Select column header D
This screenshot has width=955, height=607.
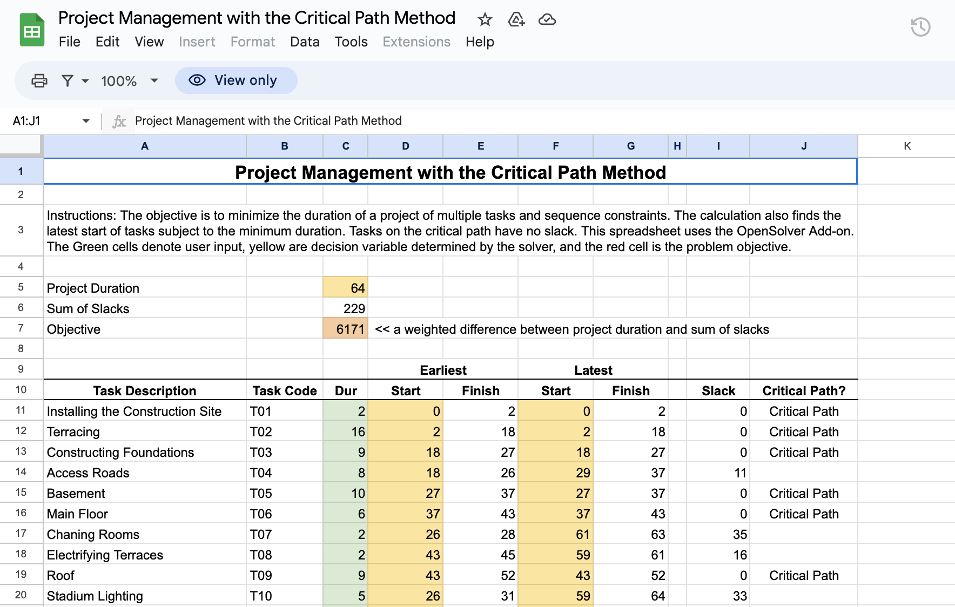click(x=405, y=146)
